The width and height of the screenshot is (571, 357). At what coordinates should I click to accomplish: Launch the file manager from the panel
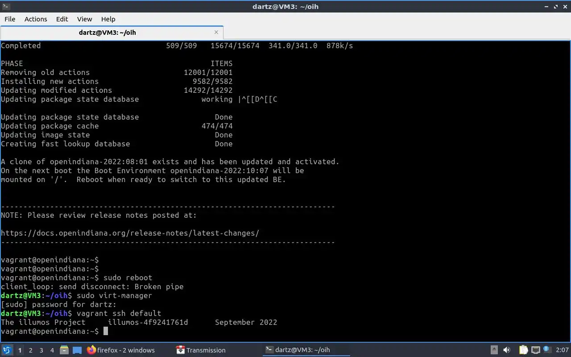pos(64,350)
